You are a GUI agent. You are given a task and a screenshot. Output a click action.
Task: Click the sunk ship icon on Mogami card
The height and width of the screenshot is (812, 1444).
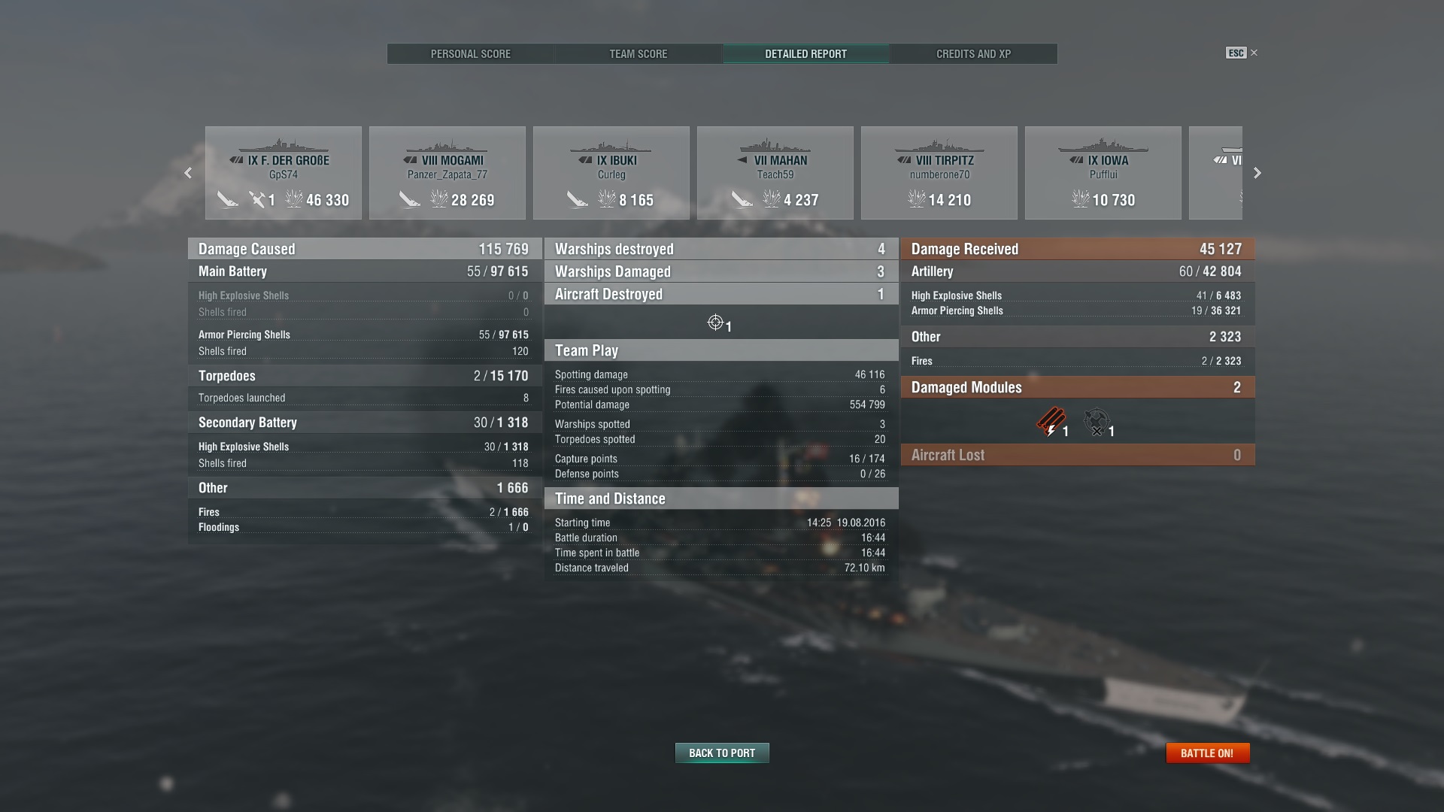coord(409,199)
